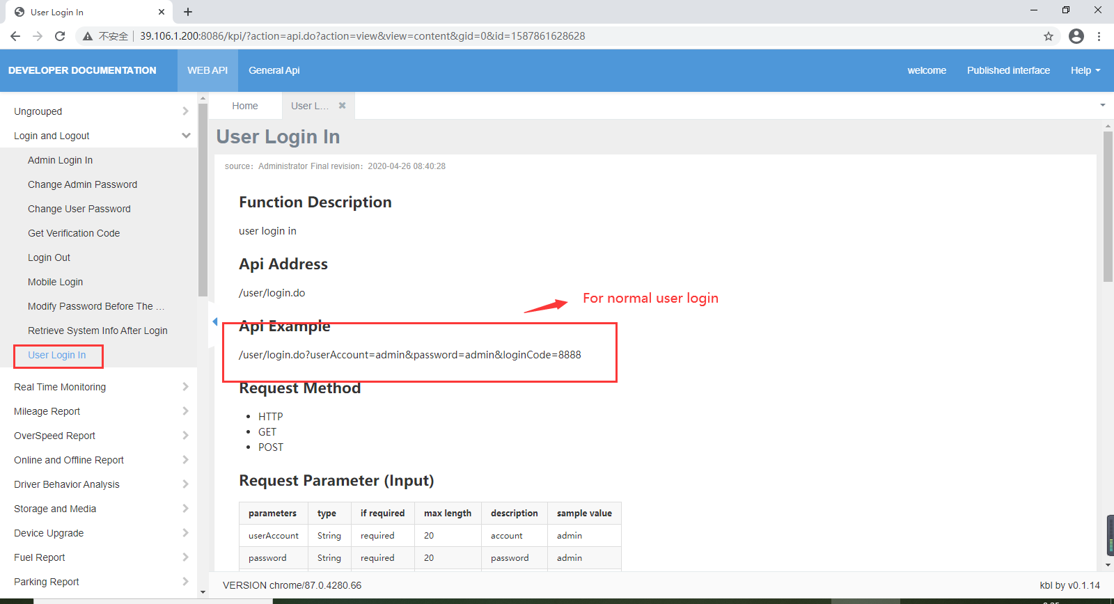Expand the Fuel Report group

click(x=99, y=557)
